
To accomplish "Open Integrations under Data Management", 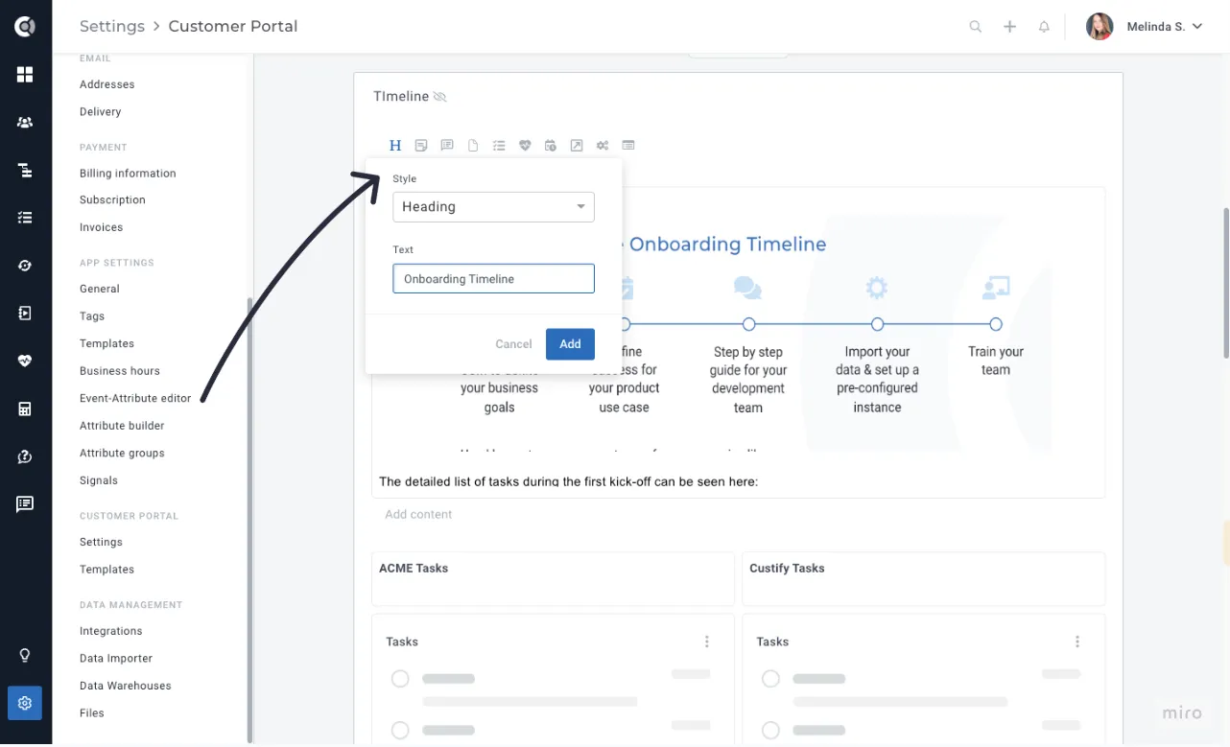I will tap(111, 631).
